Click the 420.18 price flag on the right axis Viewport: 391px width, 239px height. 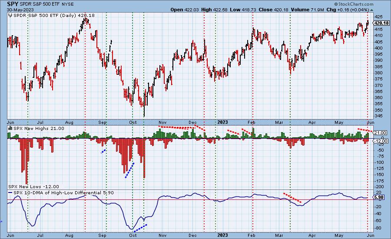(381, 23)
